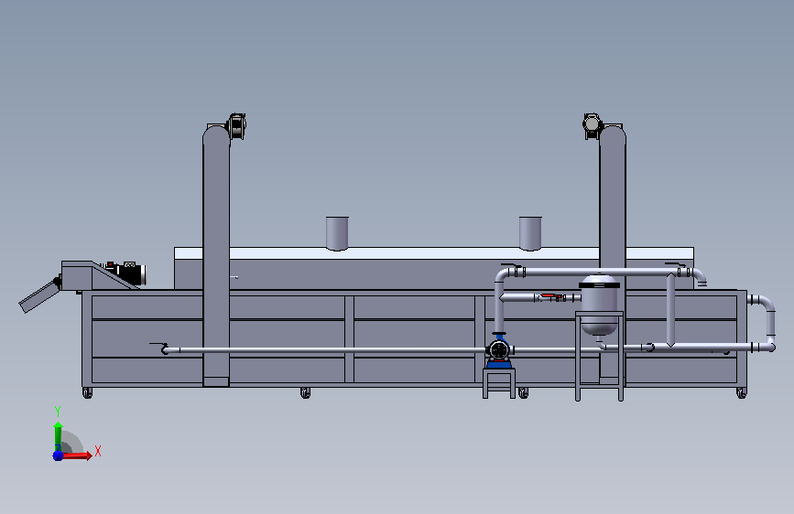Select the small stand under the pump
This screenshot has height=514, width=794.
499,383
